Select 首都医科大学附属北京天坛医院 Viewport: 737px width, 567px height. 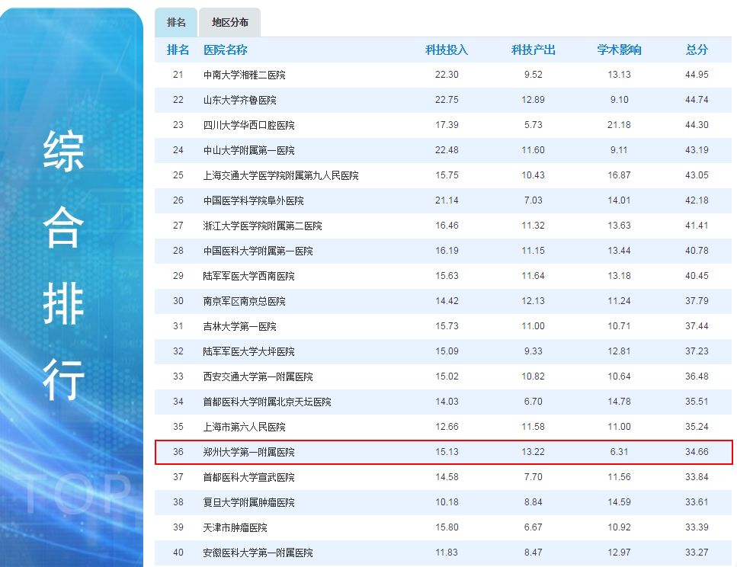(x=267, y=402)
